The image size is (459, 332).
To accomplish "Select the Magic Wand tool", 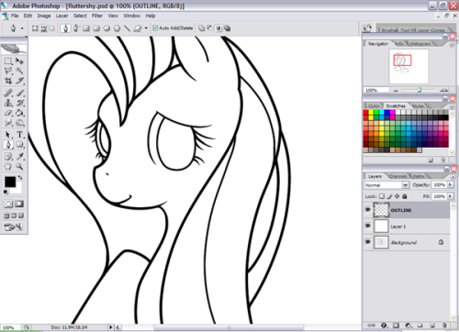I will (19, 71).
